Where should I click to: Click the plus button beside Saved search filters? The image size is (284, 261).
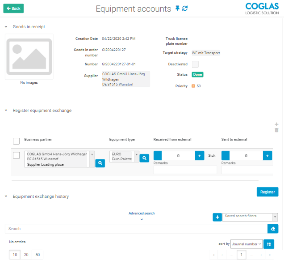tap(217, 217)
